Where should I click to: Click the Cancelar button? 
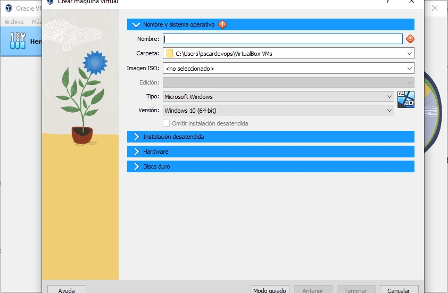point(399,290)
